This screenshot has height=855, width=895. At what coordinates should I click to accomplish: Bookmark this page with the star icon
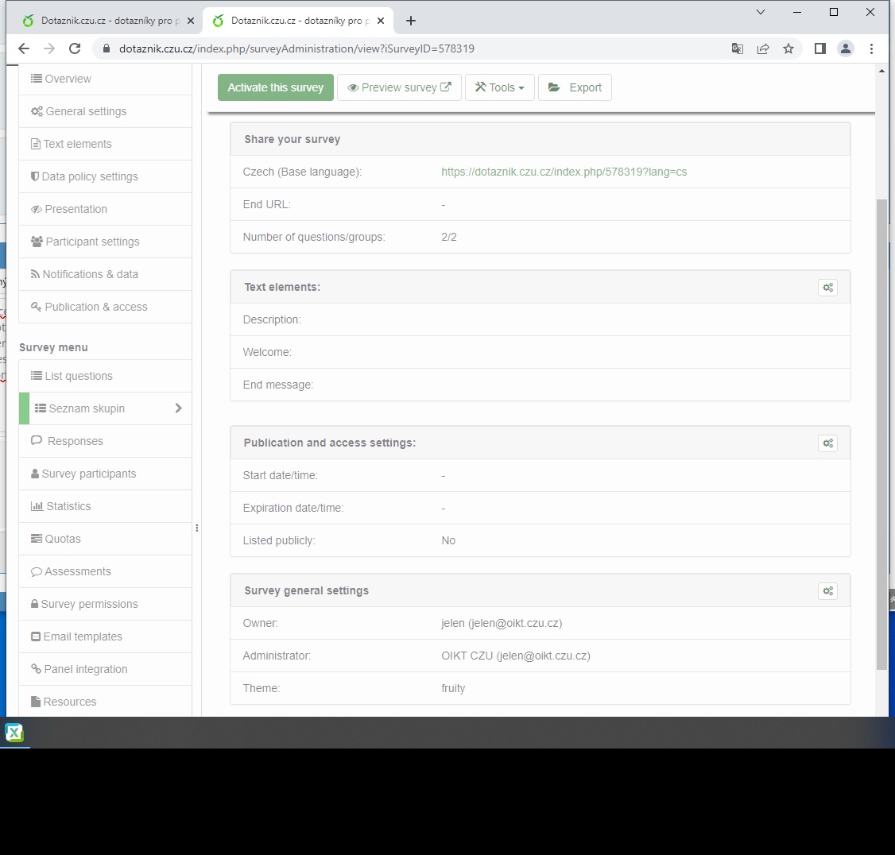pyautogui.click(x=788, y=48)
